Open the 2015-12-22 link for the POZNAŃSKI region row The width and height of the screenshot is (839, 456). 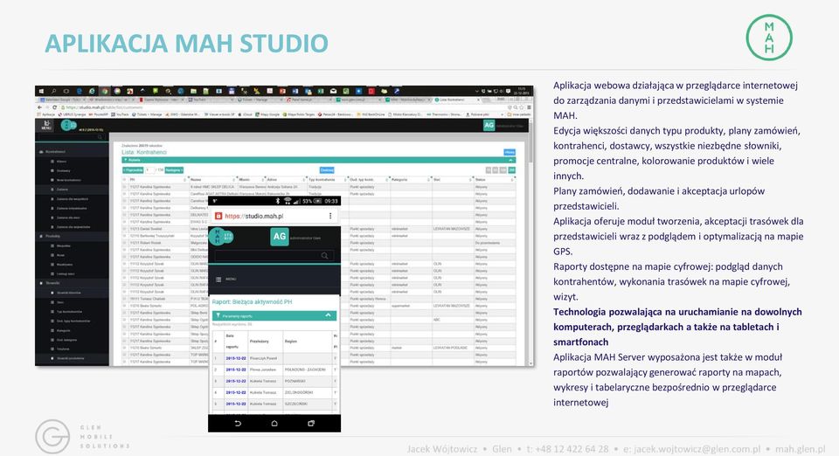click(235, 381)
